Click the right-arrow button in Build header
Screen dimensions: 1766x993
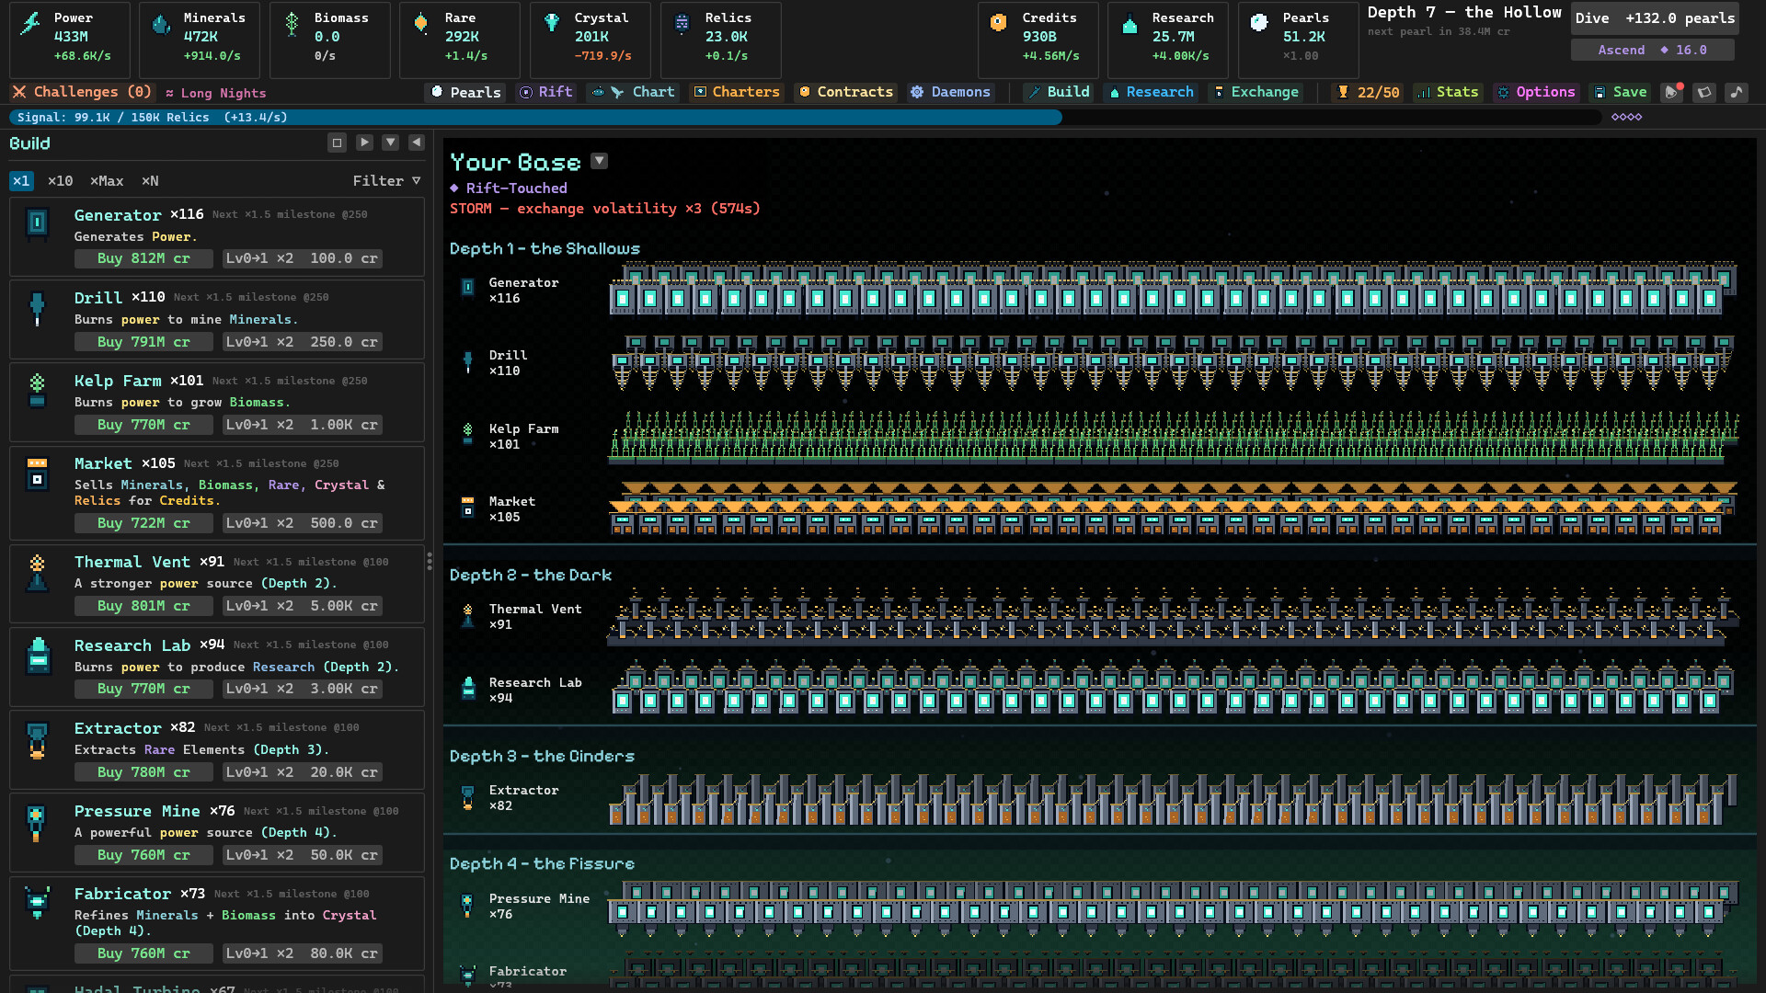[364, 143]
